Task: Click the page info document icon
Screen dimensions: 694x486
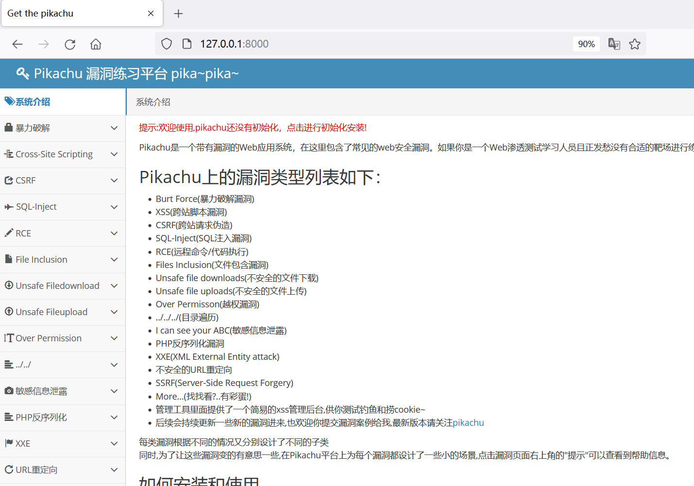Action: (x=187, y=44)
